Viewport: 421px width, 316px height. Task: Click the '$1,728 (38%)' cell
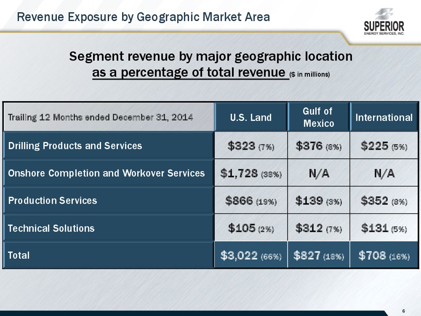click(251, 173)
